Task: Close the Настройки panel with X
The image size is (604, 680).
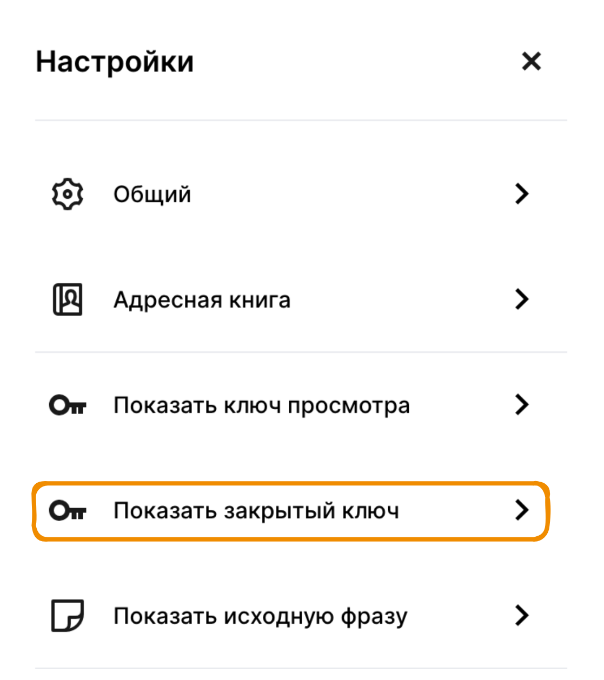Action: point(531,61)
